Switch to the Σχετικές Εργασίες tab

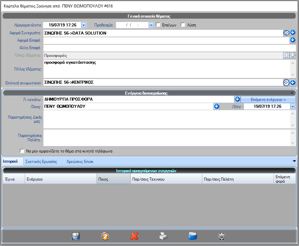(x=42, y=162)
